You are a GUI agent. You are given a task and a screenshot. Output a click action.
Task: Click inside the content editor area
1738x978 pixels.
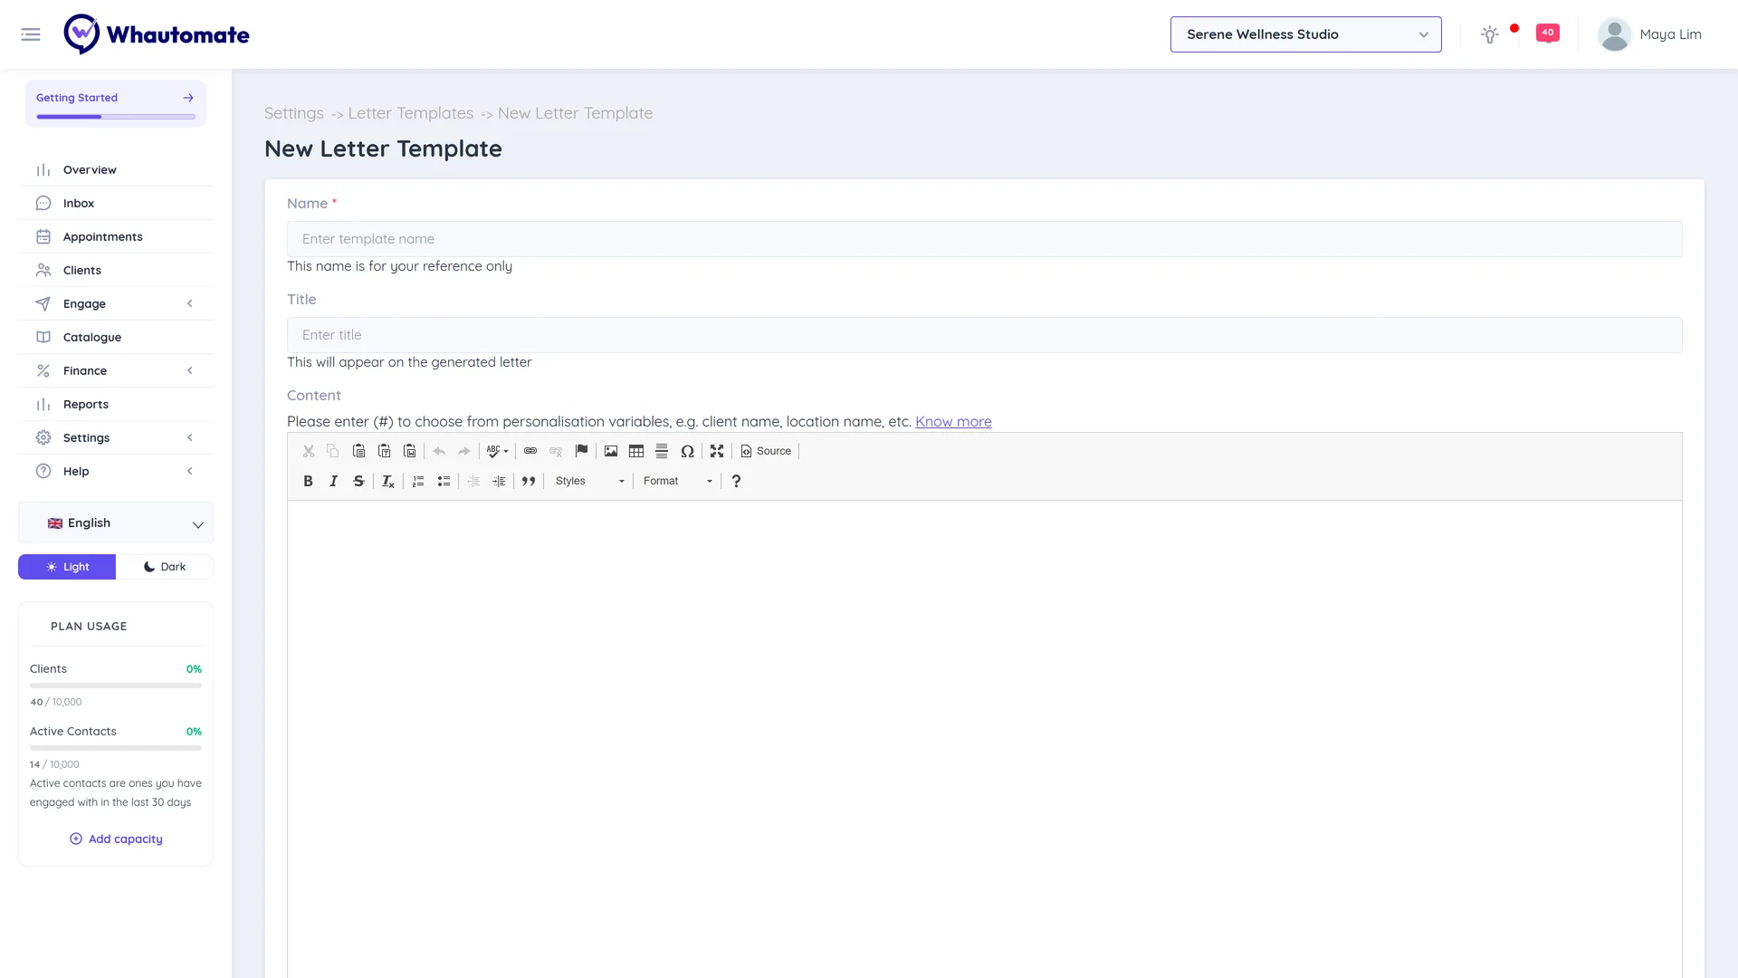coord(984,738)
